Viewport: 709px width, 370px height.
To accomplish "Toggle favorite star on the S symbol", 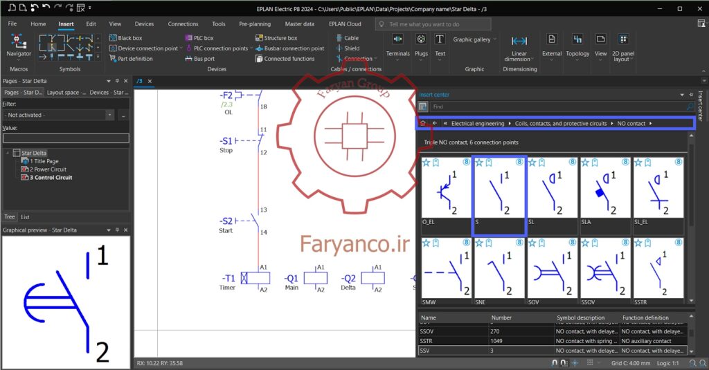I will click(x=479, y=163).
